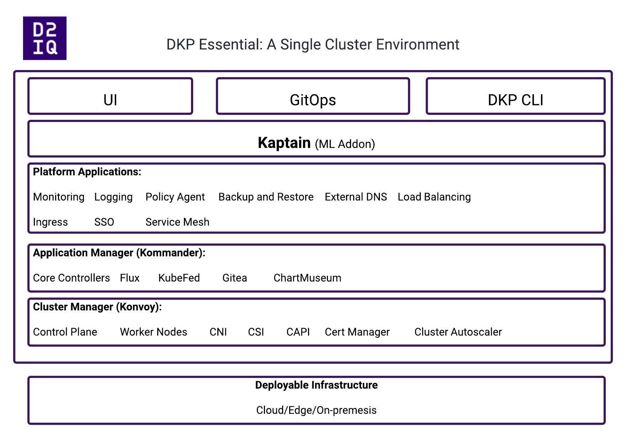The height and width of the screenshot is (438, 626).
Task: Click the Load Balancing label
Action: click(434, 197)
